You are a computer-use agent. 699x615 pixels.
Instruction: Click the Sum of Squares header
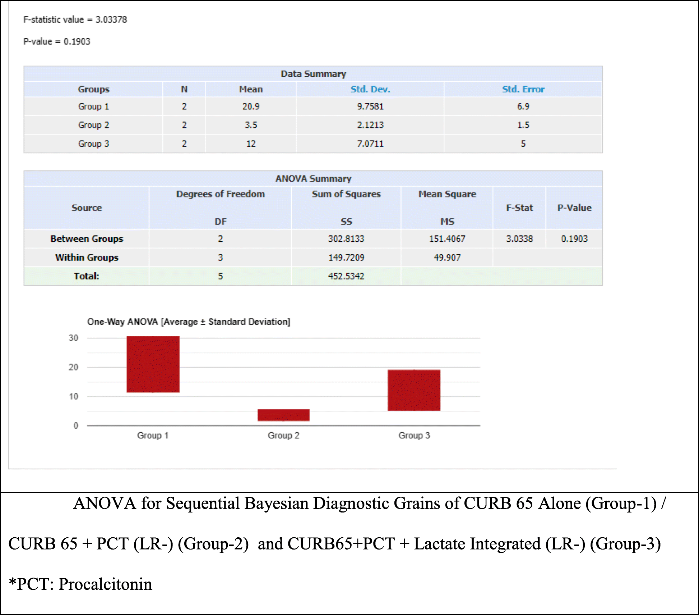click(346, 194)
